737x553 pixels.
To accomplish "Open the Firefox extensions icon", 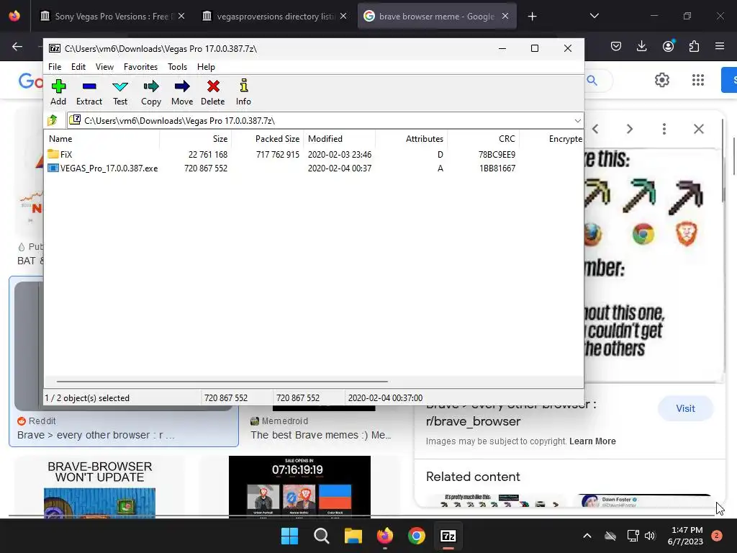I will [694, 46].
